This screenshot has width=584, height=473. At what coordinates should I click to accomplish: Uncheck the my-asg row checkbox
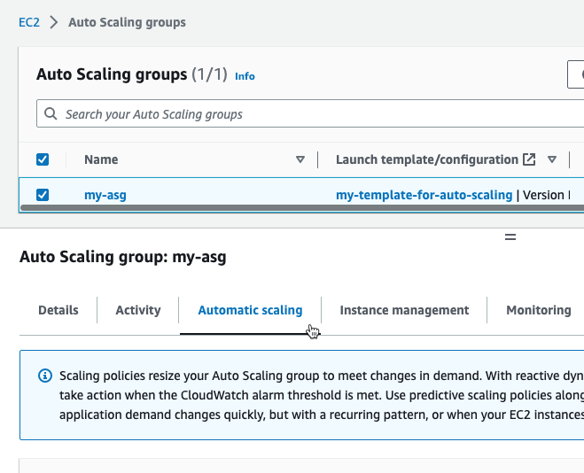coord(43,195)
